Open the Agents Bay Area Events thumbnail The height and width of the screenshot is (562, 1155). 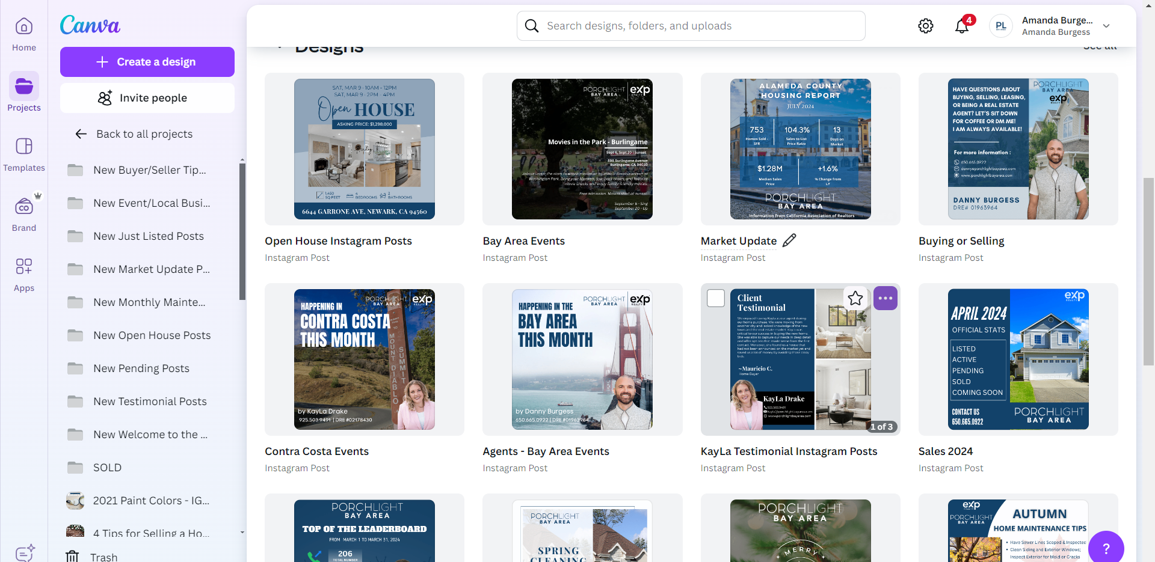tap(582, 359)
